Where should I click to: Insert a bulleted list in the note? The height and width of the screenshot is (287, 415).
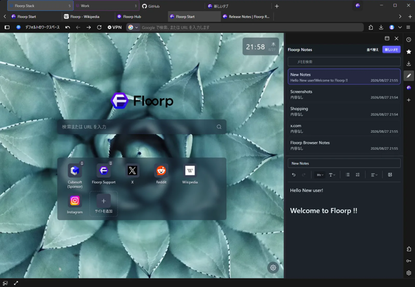pyautogui.click(x=348, y=174)
